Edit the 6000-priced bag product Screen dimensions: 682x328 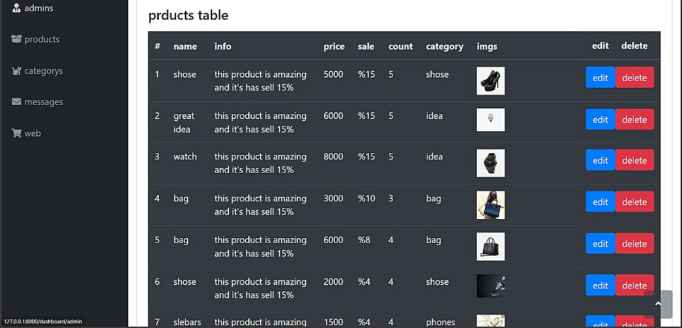[600, 244]
